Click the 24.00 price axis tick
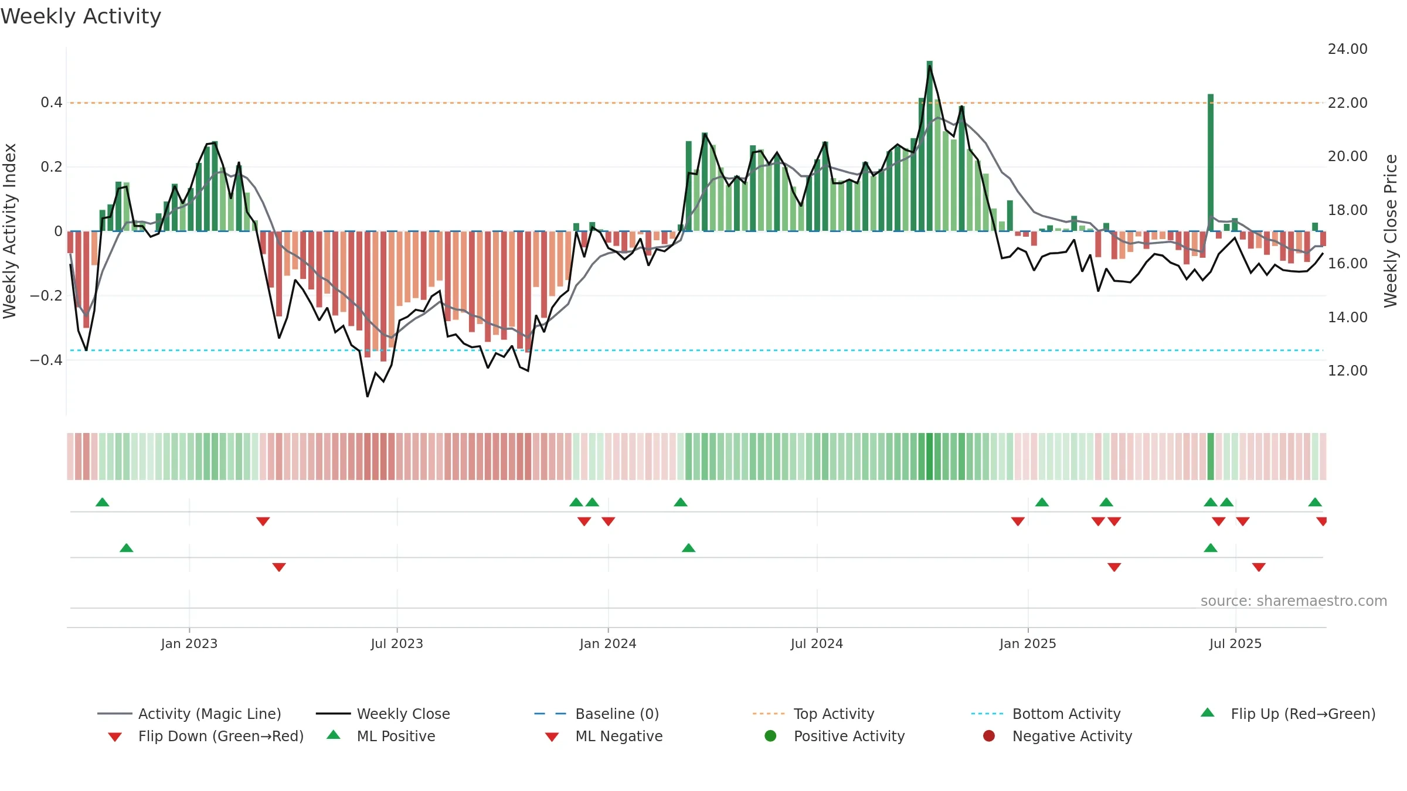This screenshot has width=1407, height=791. click(1348, 49)
